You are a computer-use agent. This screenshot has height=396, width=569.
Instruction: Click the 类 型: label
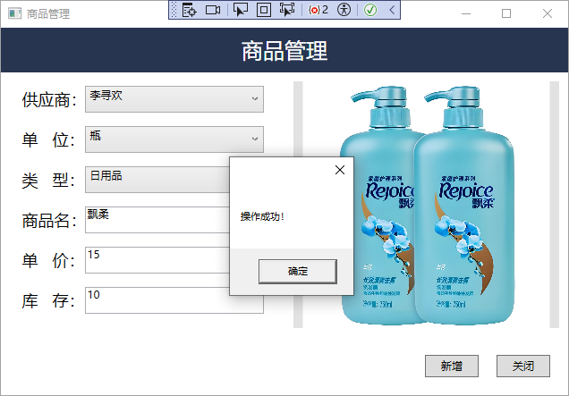pyautogui.click(x=49, y=181)
